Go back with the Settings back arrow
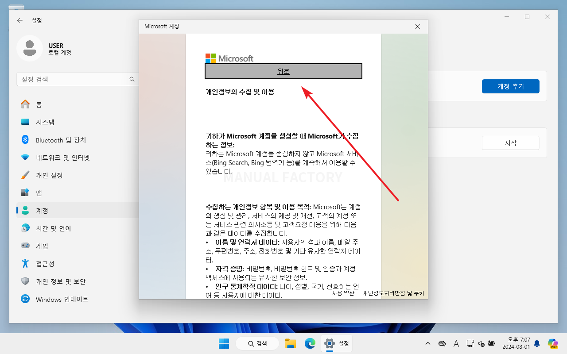The image size is (567, 354). (x=19, y=20)
